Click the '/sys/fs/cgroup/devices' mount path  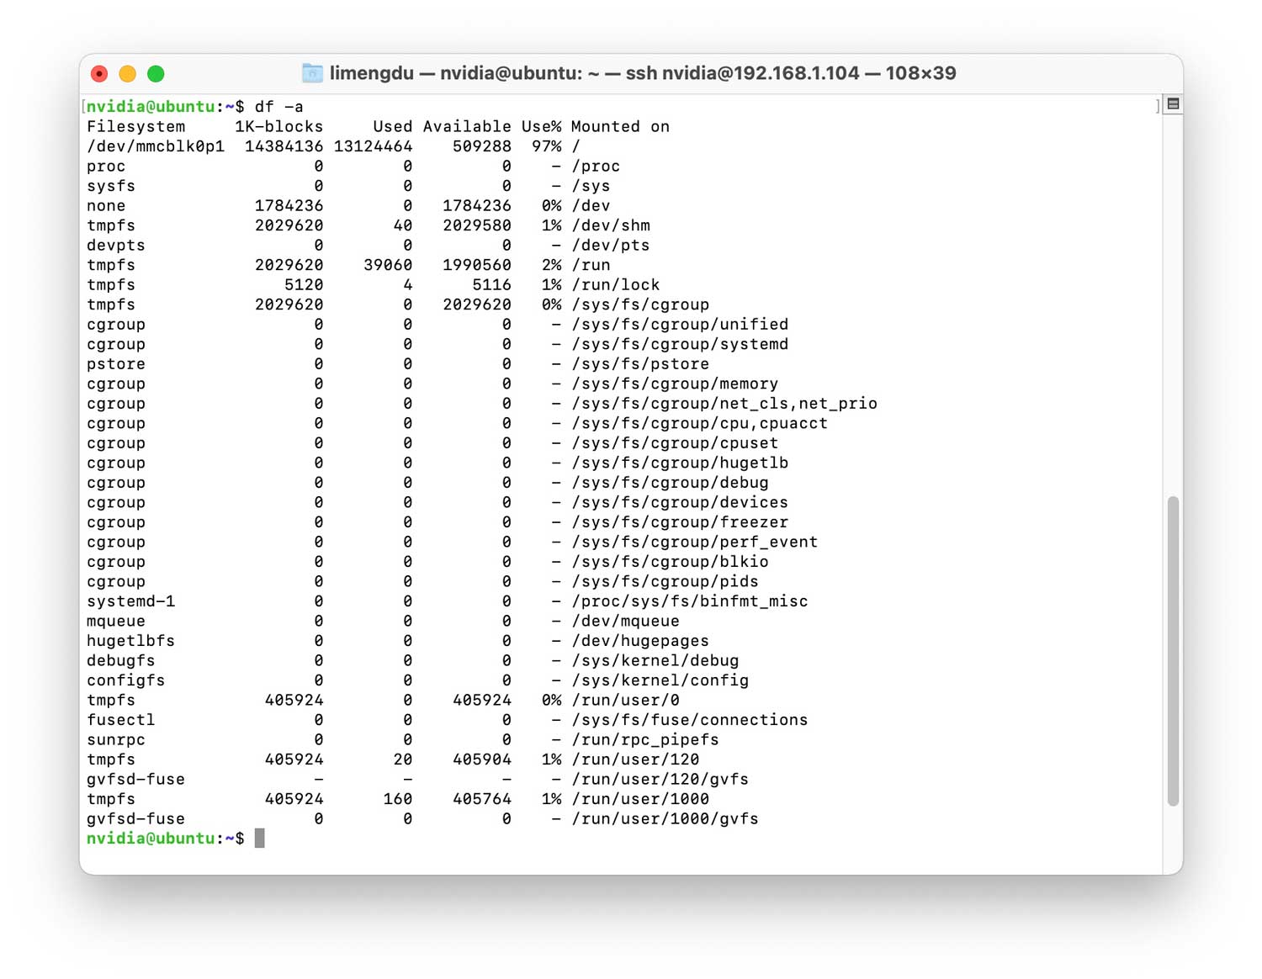pyautogui.click(x=680, y=502)
